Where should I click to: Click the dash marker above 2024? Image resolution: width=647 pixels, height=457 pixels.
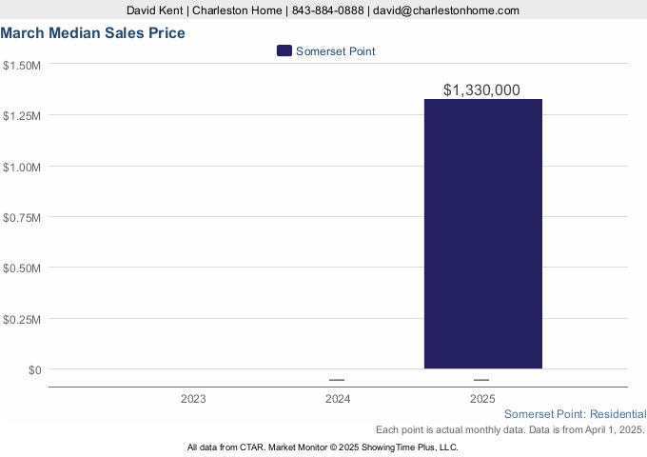pos(337,380)
